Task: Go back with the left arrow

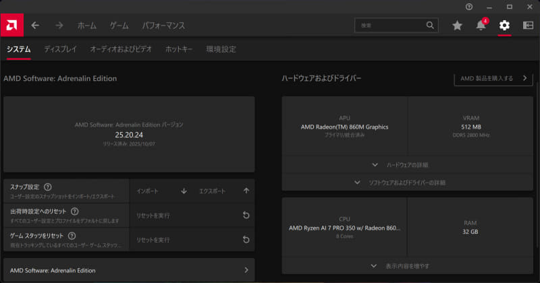Action: point(35,26)
